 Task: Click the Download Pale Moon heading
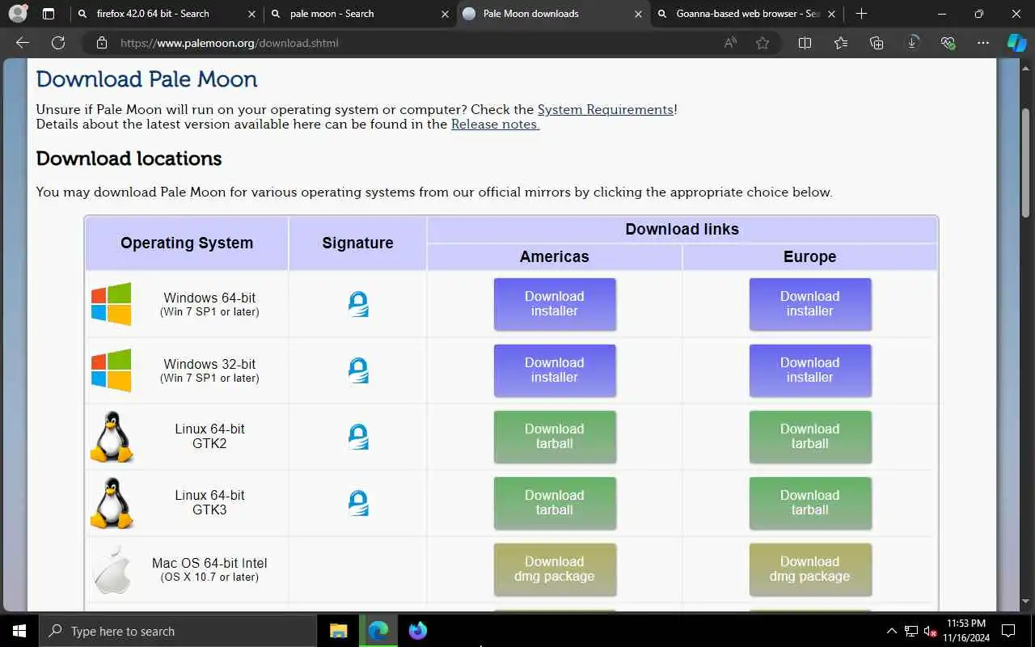146,79
